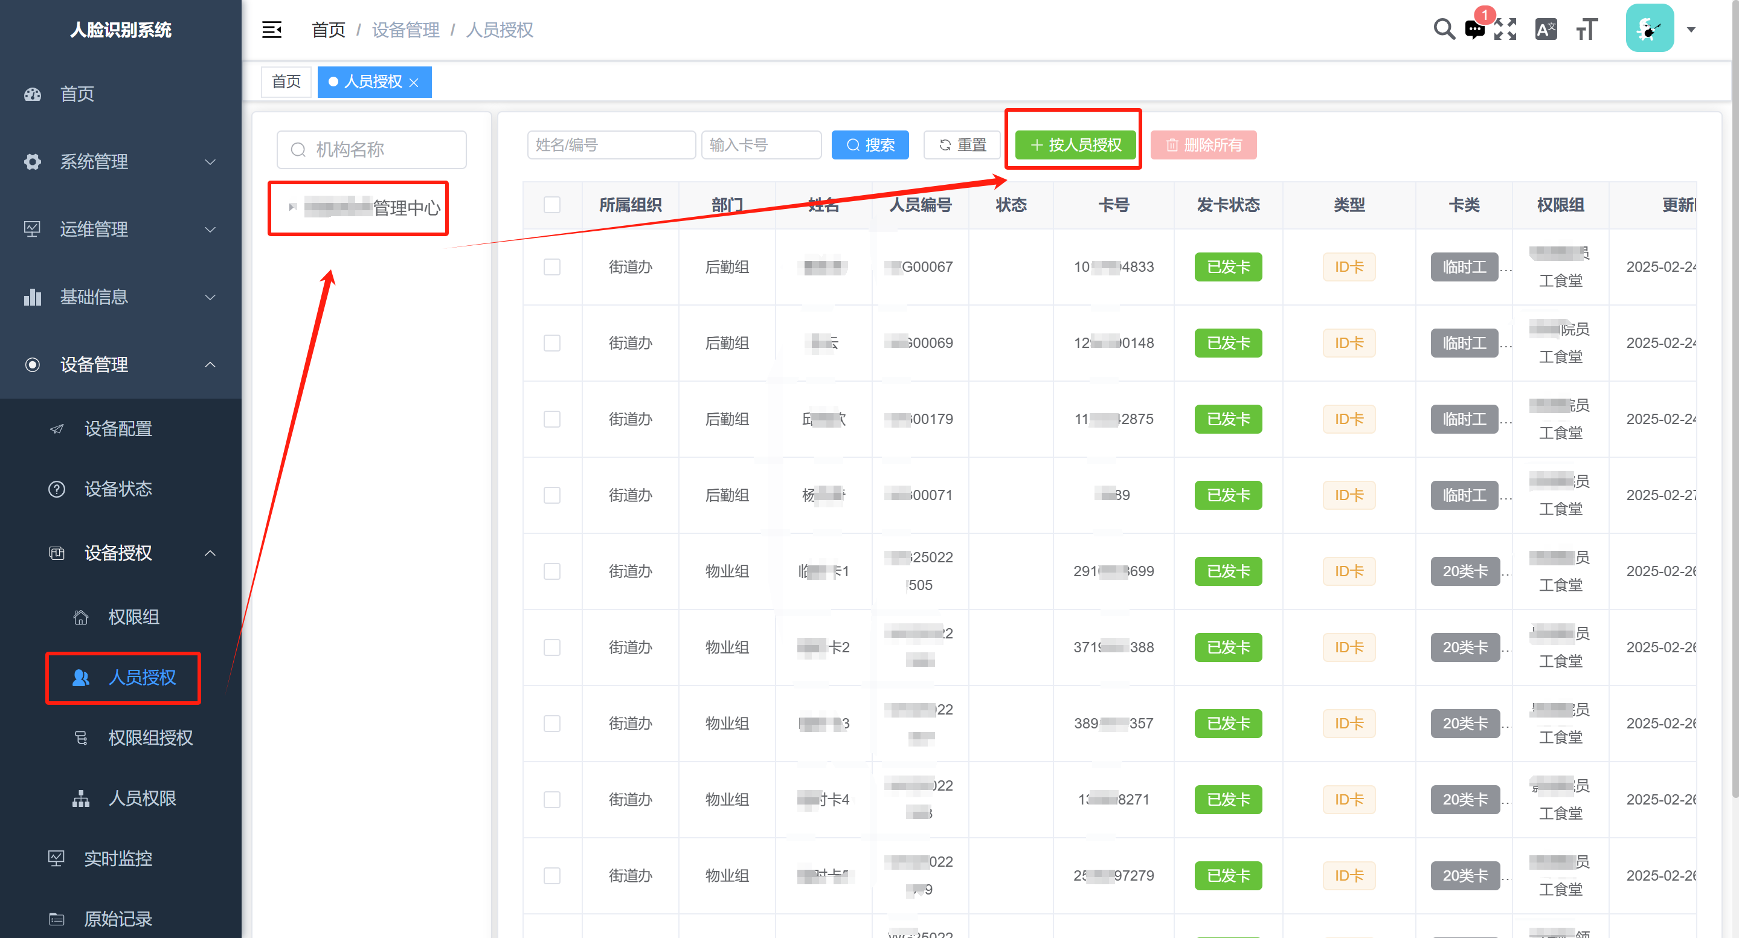Collapse the 设备授权 submenu chevron
This screenshot has width=1739, height=938.
tap(211, 553)
